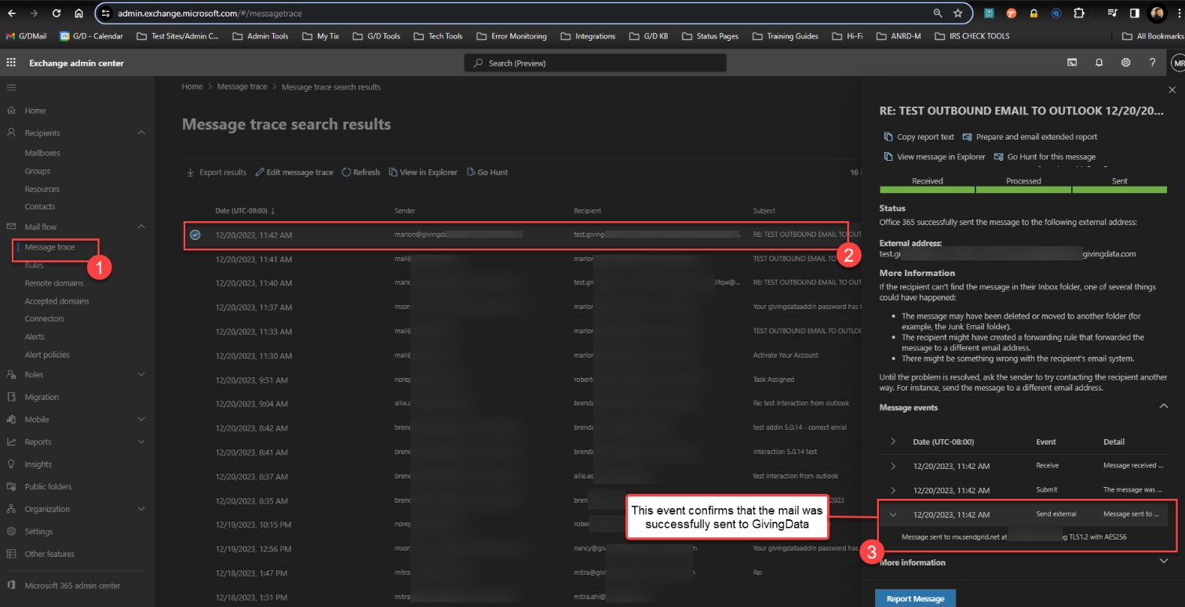Collapse the Recipients nav section
This screenshot has height=607, width=1185.
pyautogui.click(x=141, y=133)
